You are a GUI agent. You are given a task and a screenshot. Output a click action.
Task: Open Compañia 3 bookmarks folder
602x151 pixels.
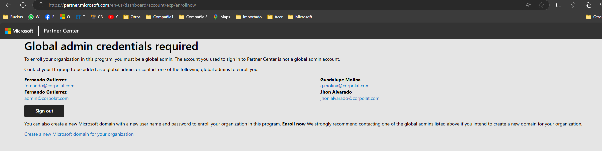[x=193, y=17]
